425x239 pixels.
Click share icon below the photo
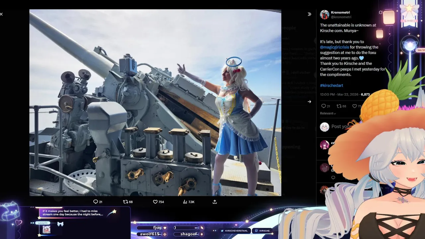(x=215, y=201)
